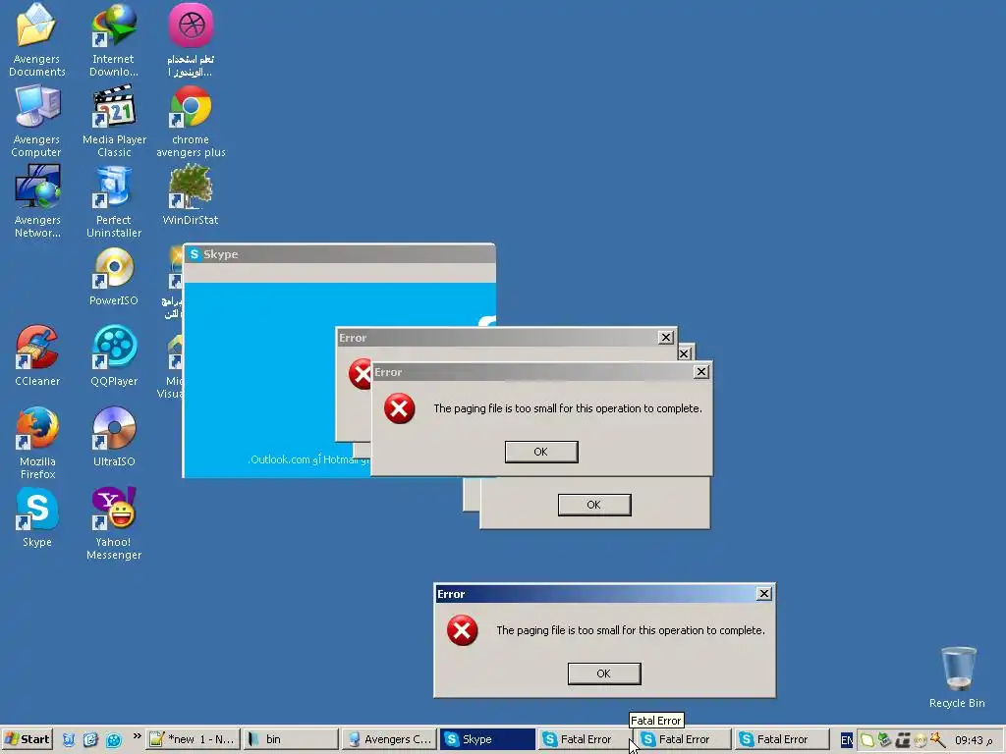
Task: Select the UltraISO desktop shortcut
Action: tap(114, 436)
